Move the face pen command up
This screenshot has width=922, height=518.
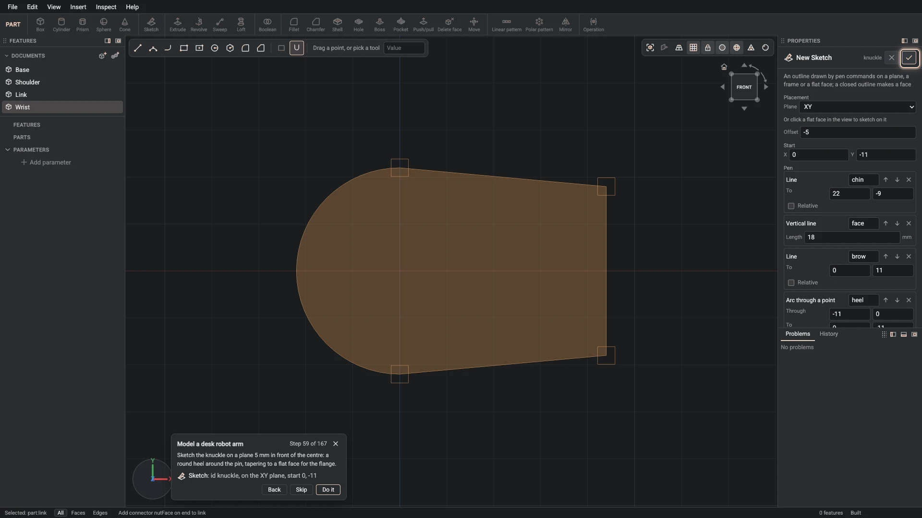click(x=886, y=224)
